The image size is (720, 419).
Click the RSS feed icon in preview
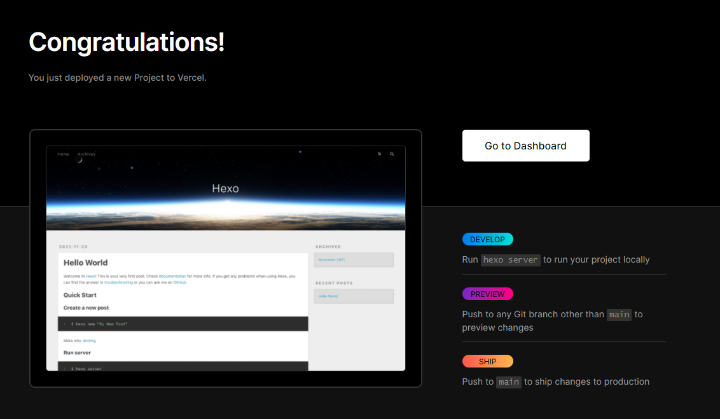click(x=379, y=154)
